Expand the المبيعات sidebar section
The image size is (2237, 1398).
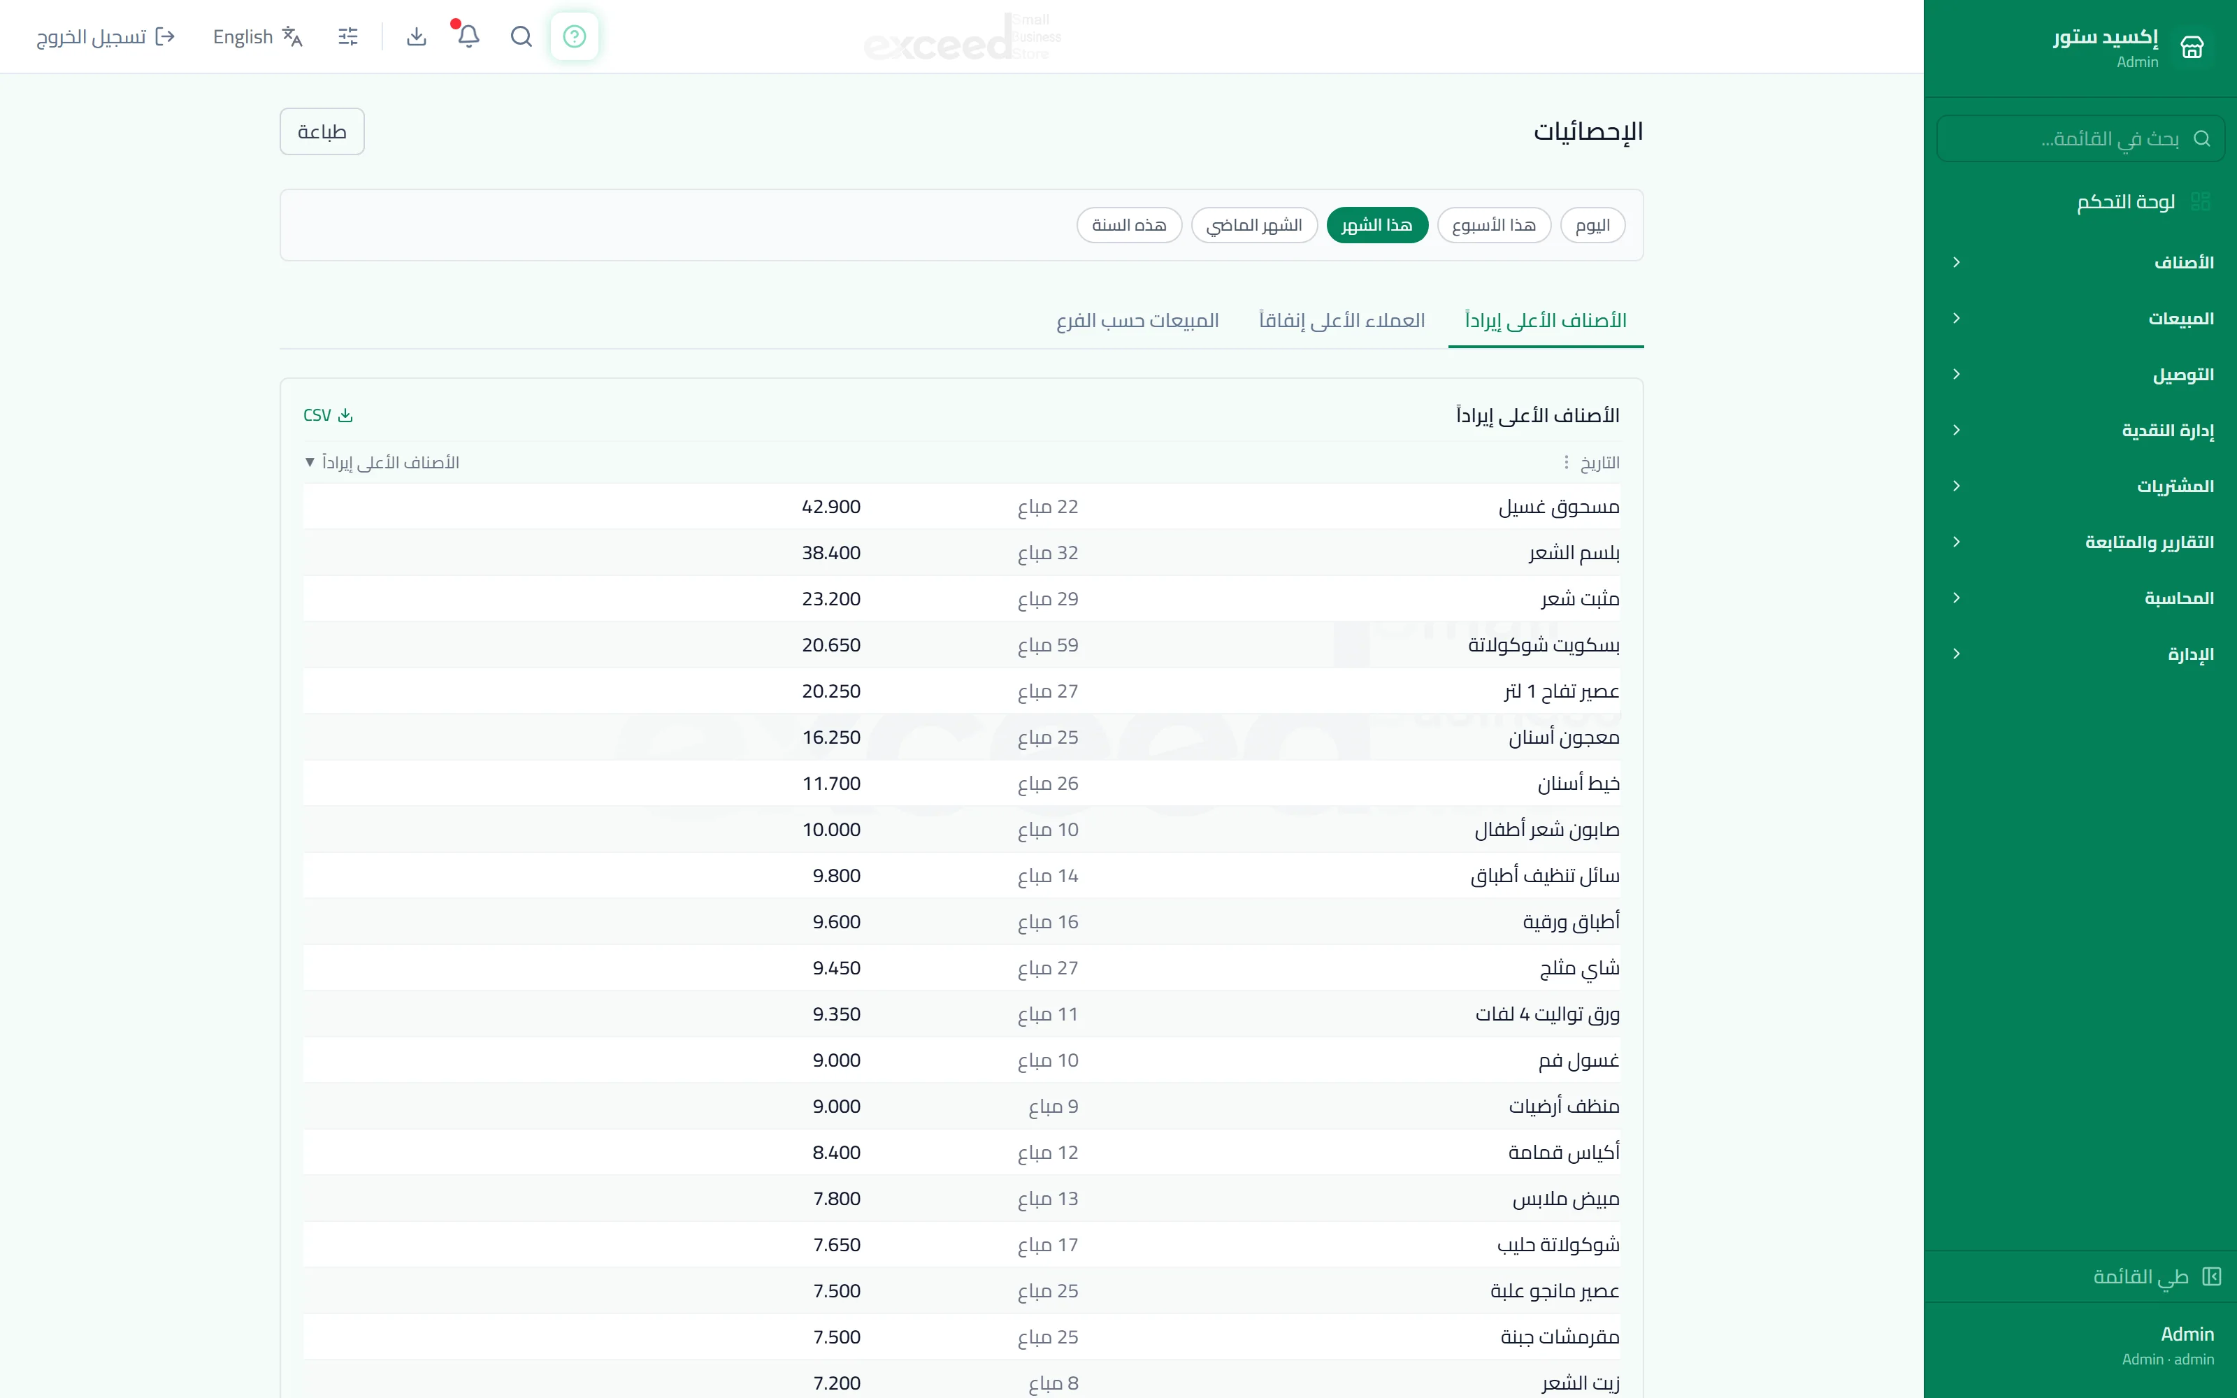[x=2080, y=318]
